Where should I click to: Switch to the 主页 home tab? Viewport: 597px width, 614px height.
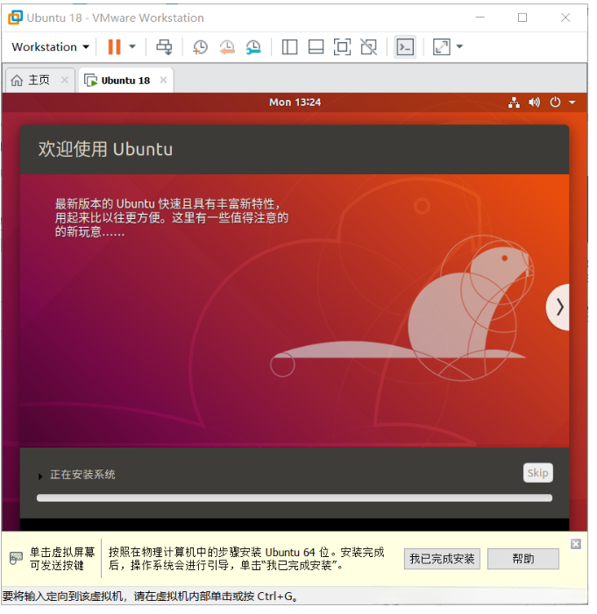[39, 81]
